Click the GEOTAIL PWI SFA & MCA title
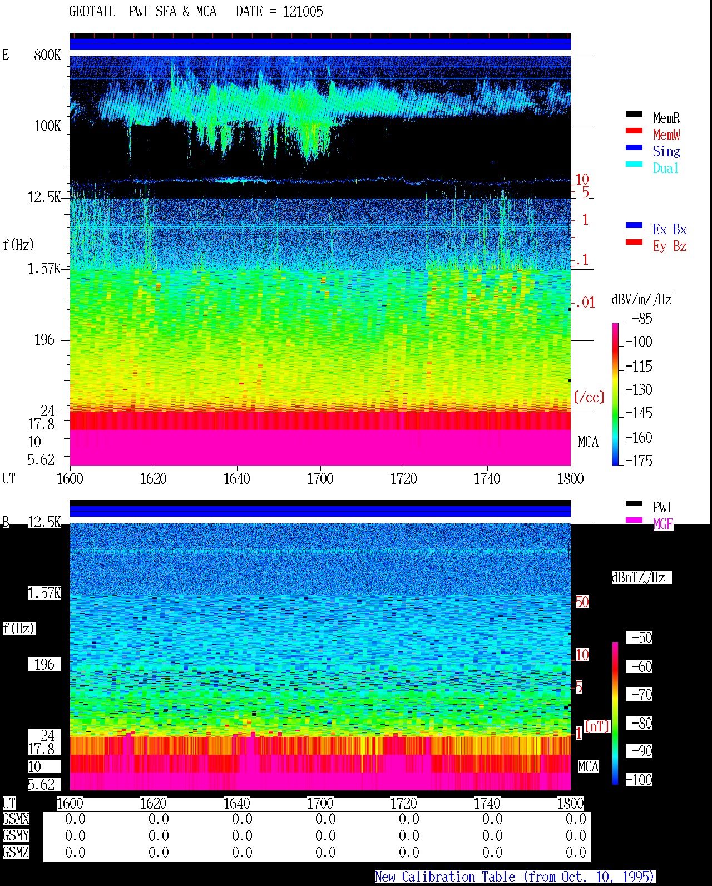This screenshot has height=886, width=712. [142, 12]
